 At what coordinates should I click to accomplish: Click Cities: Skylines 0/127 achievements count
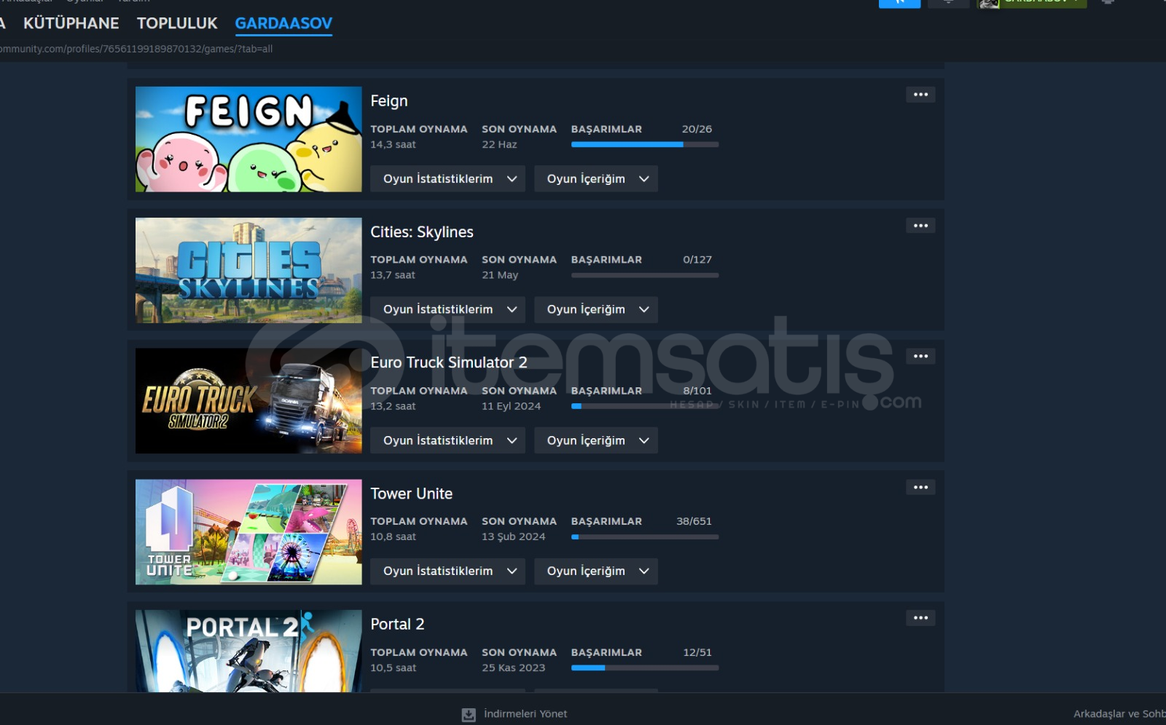point(697,260)
